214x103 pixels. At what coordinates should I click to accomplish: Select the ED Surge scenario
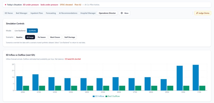(x=30, y=37)
